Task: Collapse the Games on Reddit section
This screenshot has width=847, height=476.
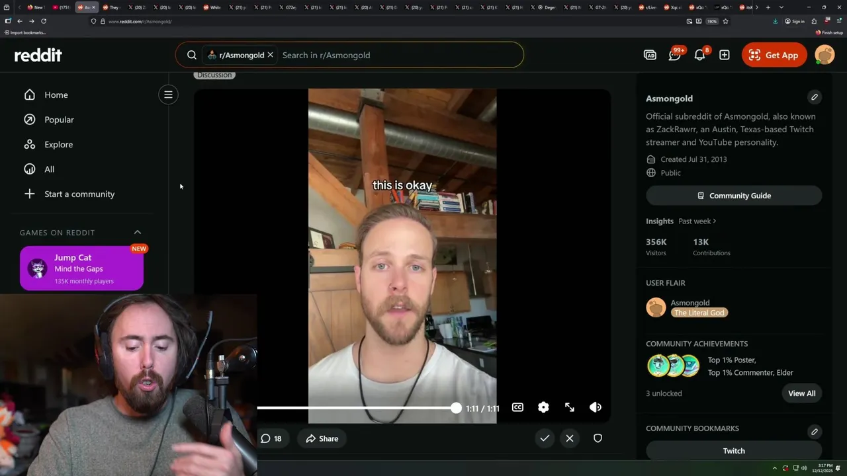Action: point(138,232)
